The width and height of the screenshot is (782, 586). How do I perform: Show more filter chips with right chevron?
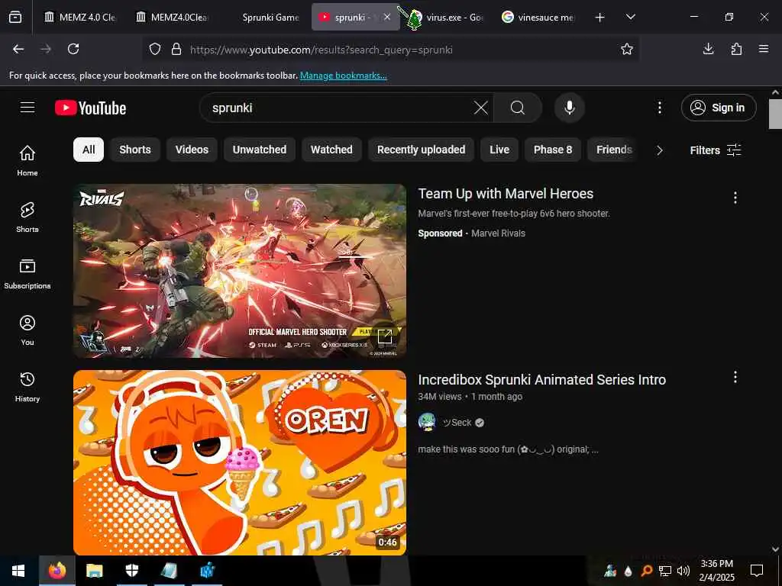tap(659, 150)
